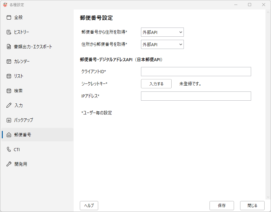Screen dimensions: 271x212
Task: Expand 住所から郵便番号を取得 dropdown
Action: pyautogui.click(x=162, y=44)
